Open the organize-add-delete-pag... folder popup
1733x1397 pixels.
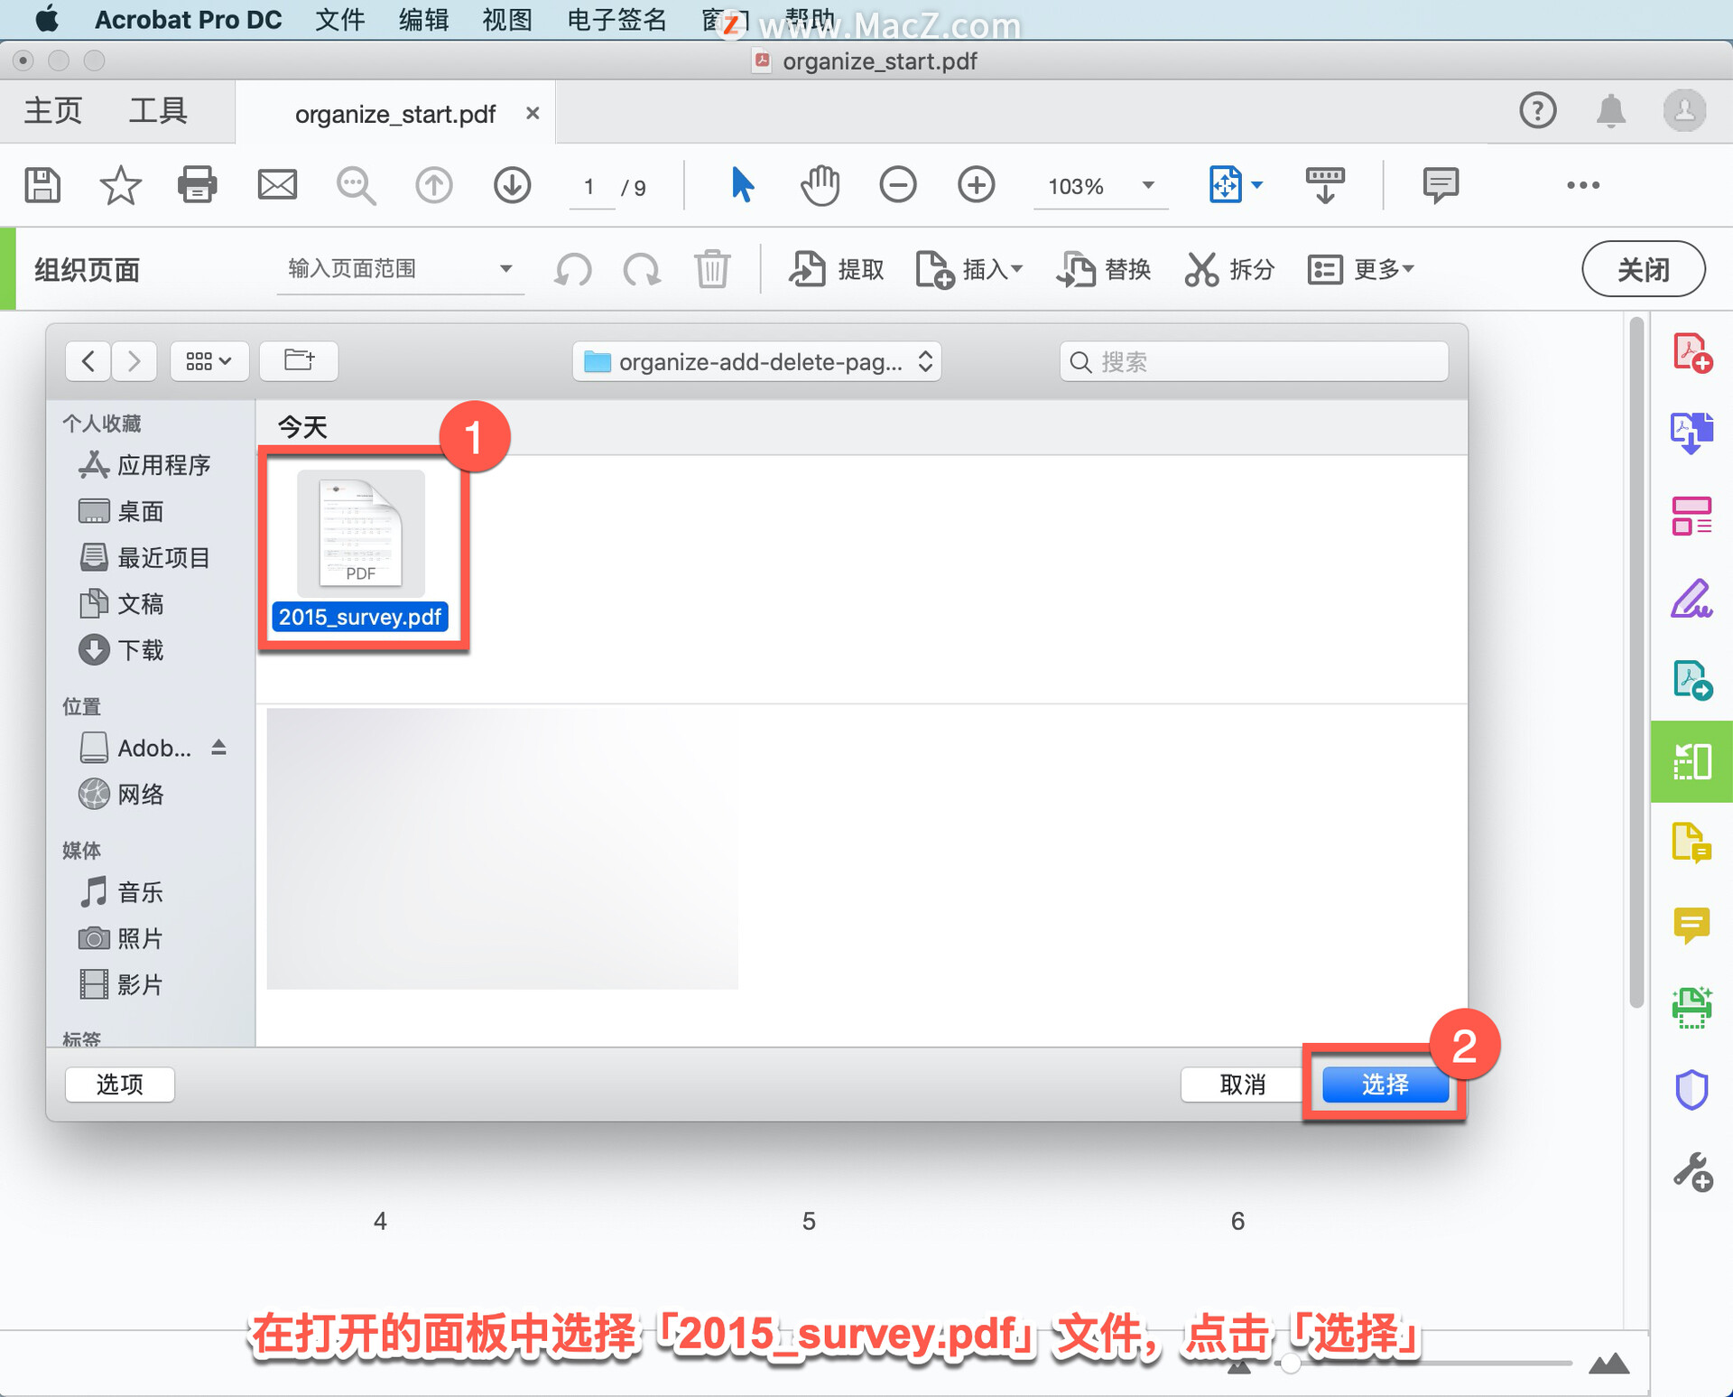coord(756,361)
